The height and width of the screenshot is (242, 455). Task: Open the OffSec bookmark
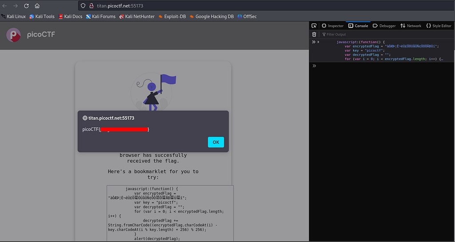(247, 16)
